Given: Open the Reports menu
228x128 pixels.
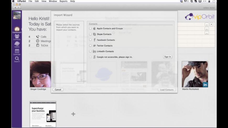Looking at the screenshot, I should coord(63,1).
